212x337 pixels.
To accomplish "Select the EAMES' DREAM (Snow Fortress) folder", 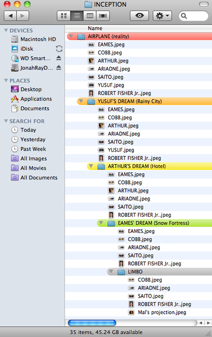I will tap(154, 223).
